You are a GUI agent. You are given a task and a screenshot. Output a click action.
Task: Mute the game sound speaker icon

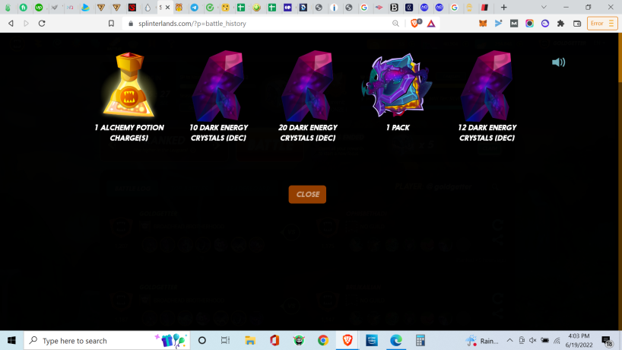pos(559,62)
